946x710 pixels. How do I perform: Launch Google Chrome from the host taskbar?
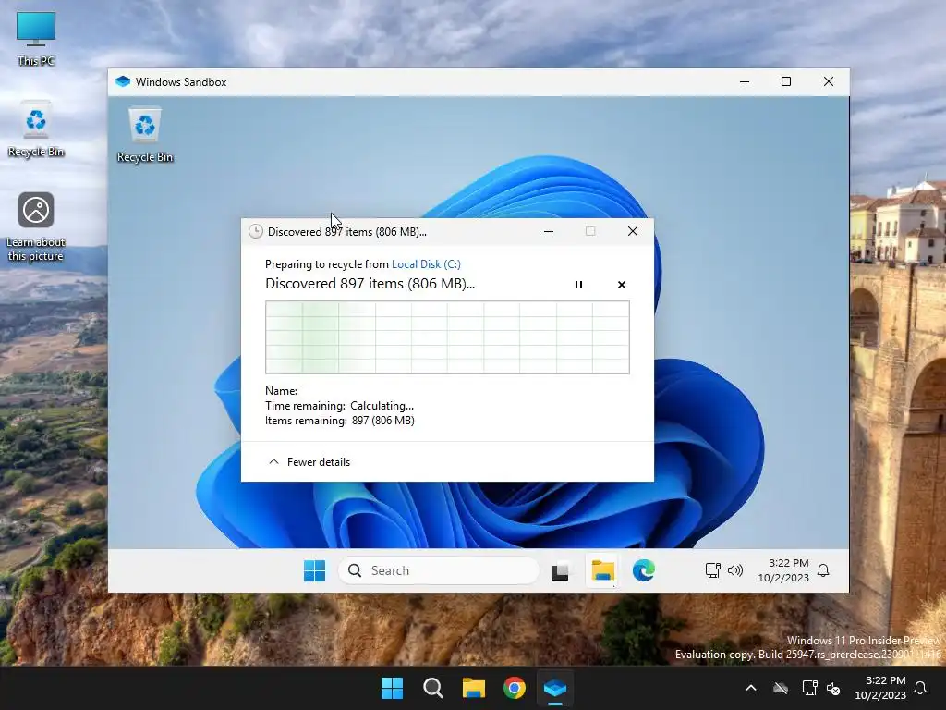(x=515, y=688)
